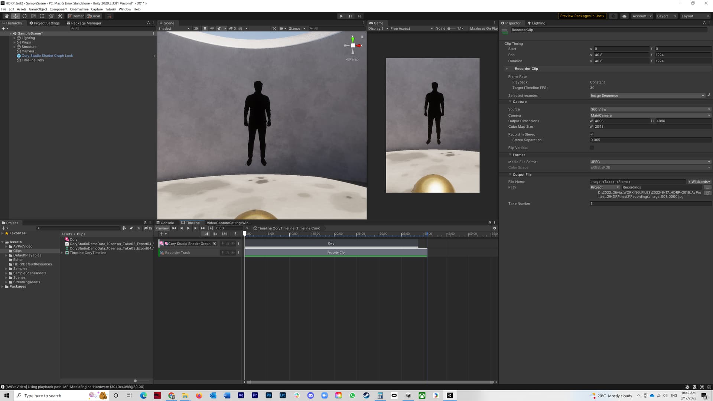Image resolution: width=713 pixels, height=401 pixels.
Task: Select the RecorderClip on the timeline
Action: [336, 252]
